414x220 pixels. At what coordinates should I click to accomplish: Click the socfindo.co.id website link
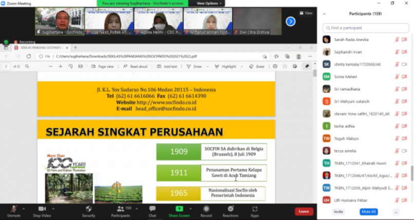pos(166,102)
